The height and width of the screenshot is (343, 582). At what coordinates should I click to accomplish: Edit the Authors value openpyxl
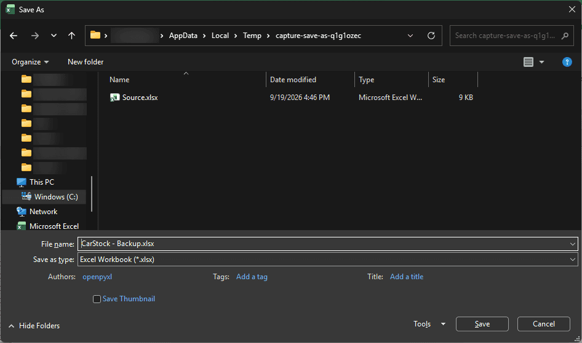(97, 277)
